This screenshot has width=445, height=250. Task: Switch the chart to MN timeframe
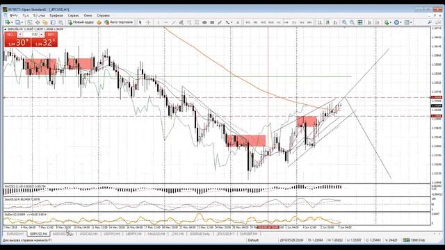click(x=309, y=22)
